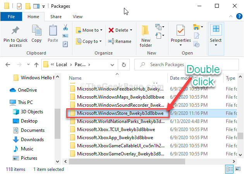Select the Microsoft.WindowsSoundRecorder folder
The height and width of the screenshot is (174, 244).
(x=117, y=105)
